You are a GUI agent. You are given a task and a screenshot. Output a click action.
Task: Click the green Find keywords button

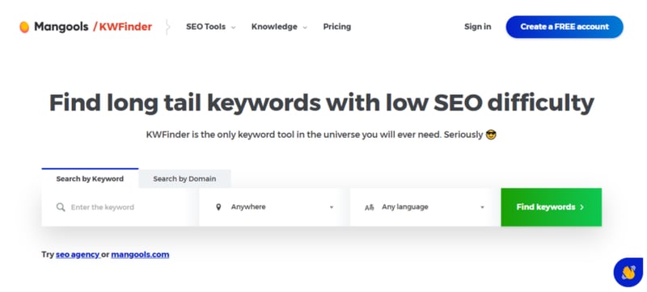(552, 207)
